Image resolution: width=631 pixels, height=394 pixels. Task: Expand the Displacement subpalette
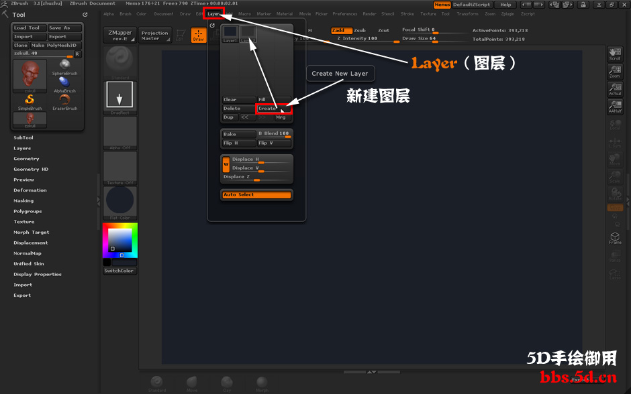(31, 243)
